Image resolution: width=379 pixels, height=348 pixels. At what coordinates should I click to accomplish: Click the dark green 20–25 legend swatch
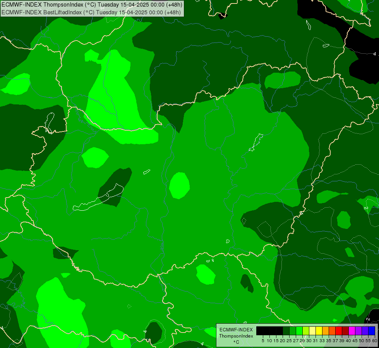(286, 331)
